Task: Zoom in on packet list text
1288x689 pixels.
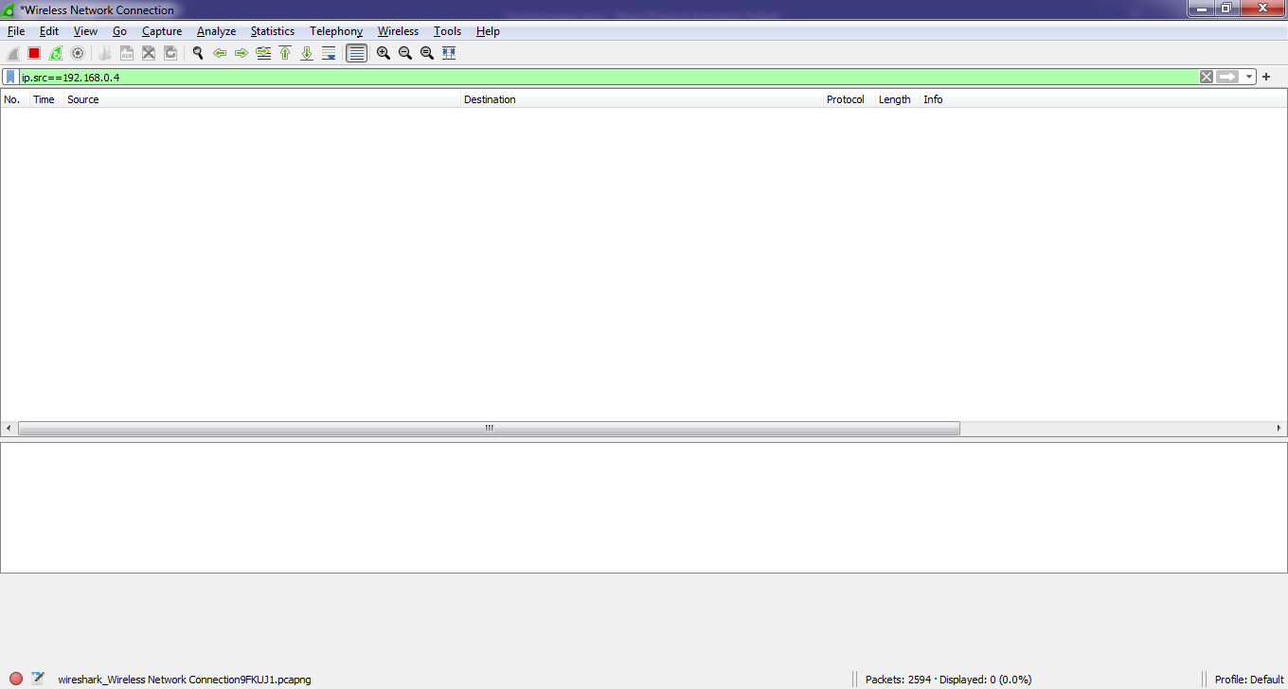Action: [x=384, y=53]
